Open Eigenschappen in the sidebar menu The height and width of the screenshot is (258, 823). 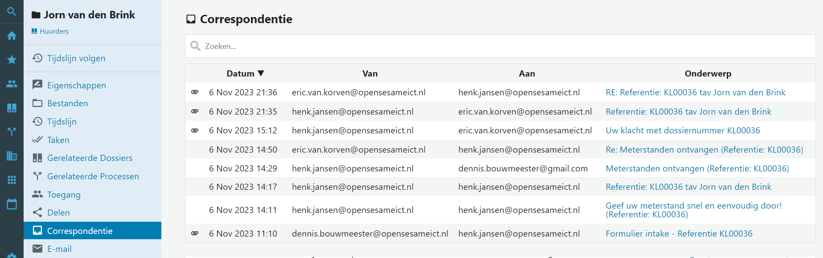(x=77, y=85)
